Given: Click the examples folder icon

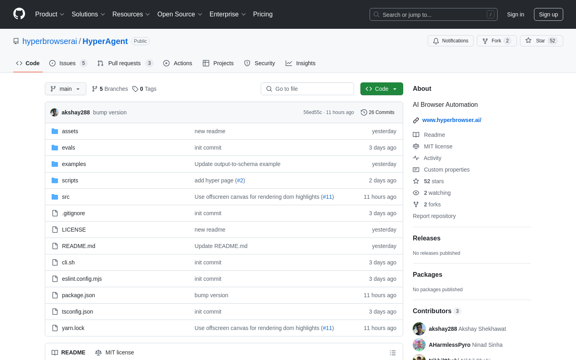Looking at the screenshot, I should (55, 164).
